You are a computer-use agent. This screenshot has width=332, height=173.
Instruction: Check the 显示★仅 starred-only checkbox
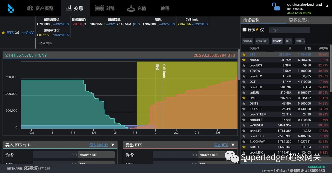(x=244, y=30)
